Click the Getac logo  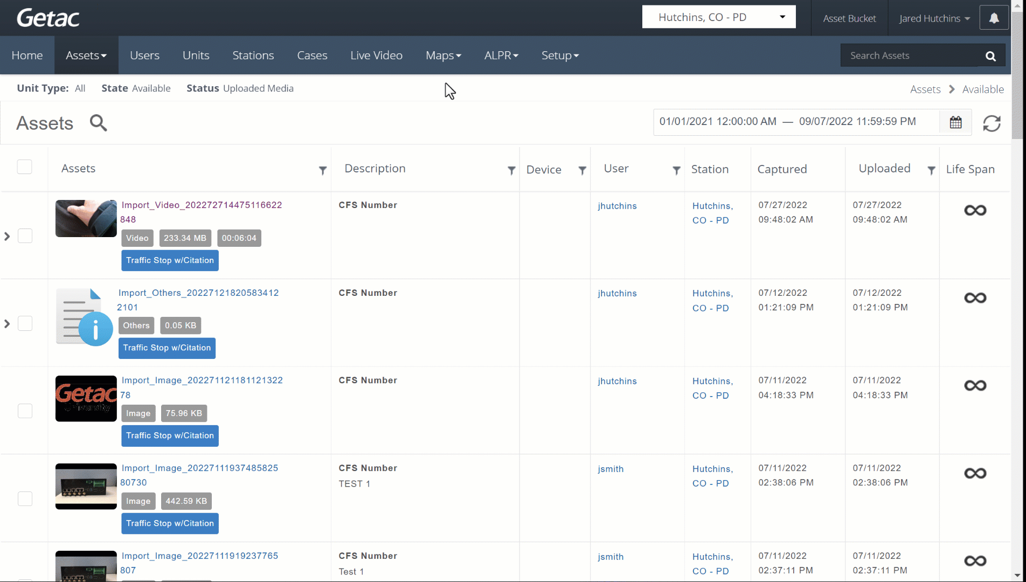pyautogui.click(x=48, y=18)
